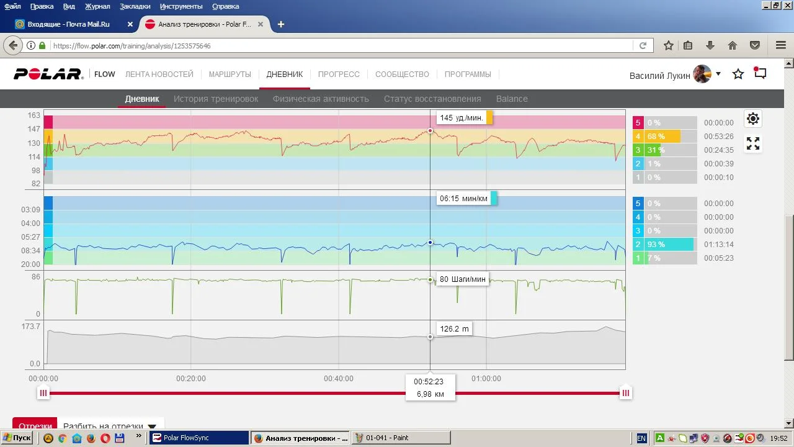Open the user account dropdown arrow

(x=718, y=74)
